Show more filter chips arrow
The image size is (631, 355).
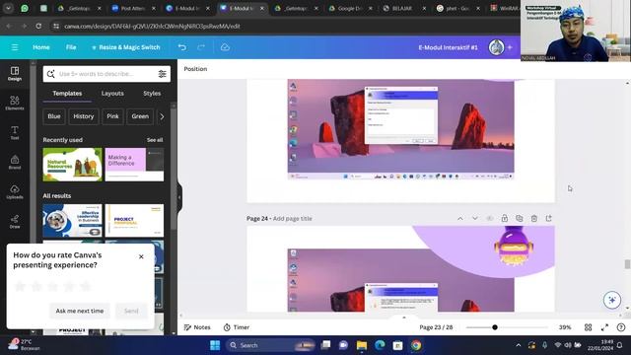tap(162, 116)
